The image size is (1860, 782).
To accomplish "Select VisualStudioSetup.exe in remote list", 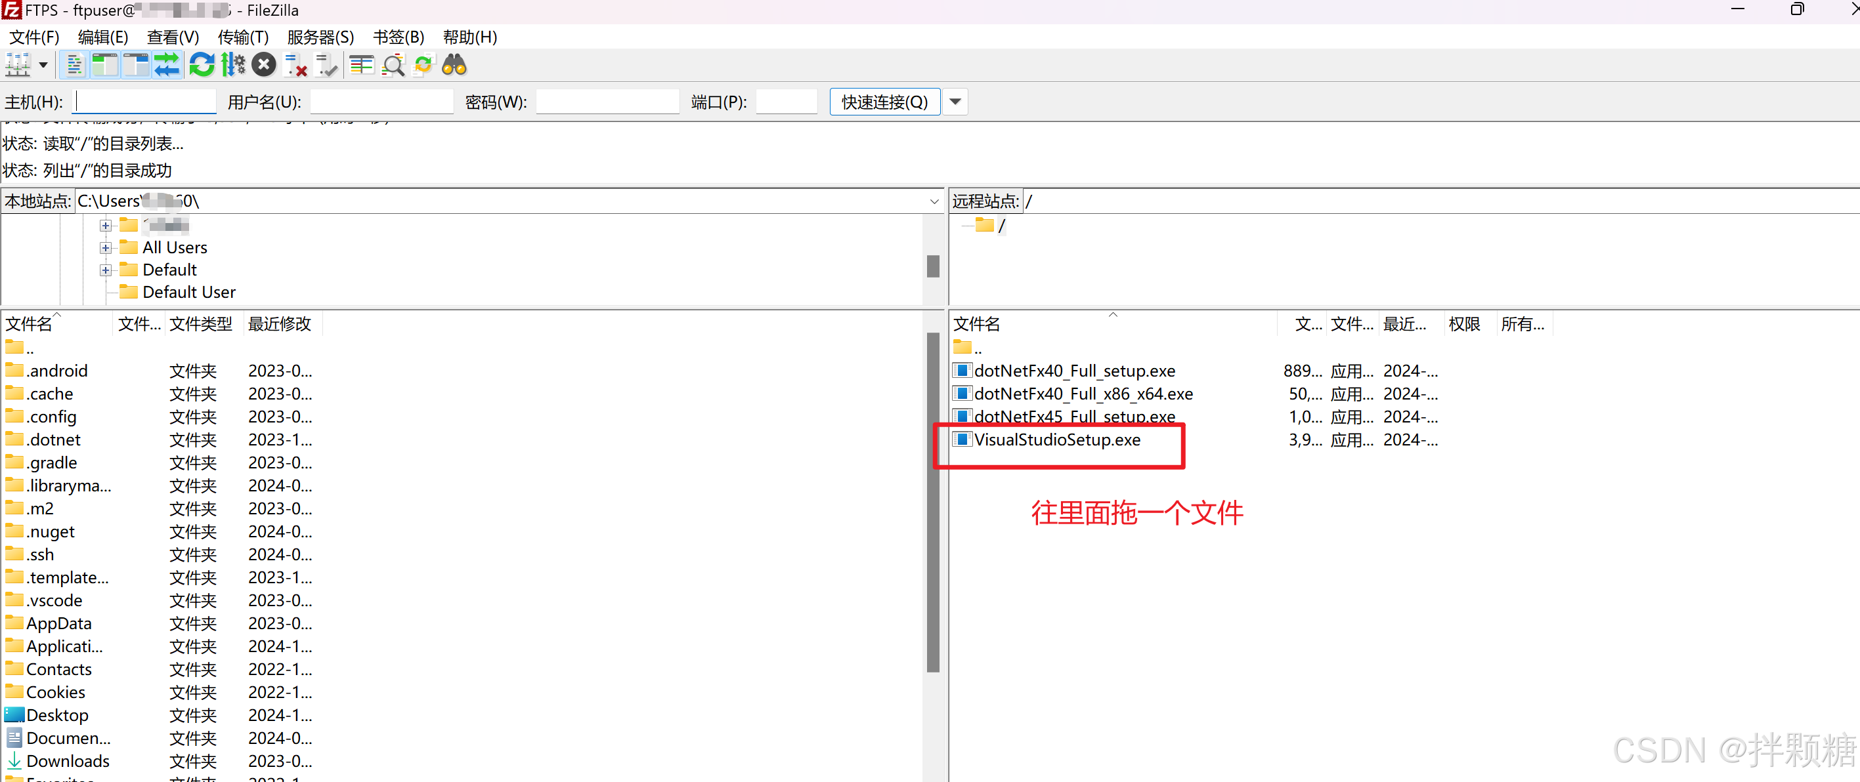I will tap(1056, 440).
